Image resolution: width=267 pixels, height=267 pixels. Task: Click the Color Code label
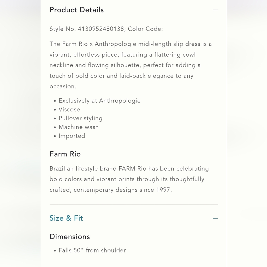(145, 29)
